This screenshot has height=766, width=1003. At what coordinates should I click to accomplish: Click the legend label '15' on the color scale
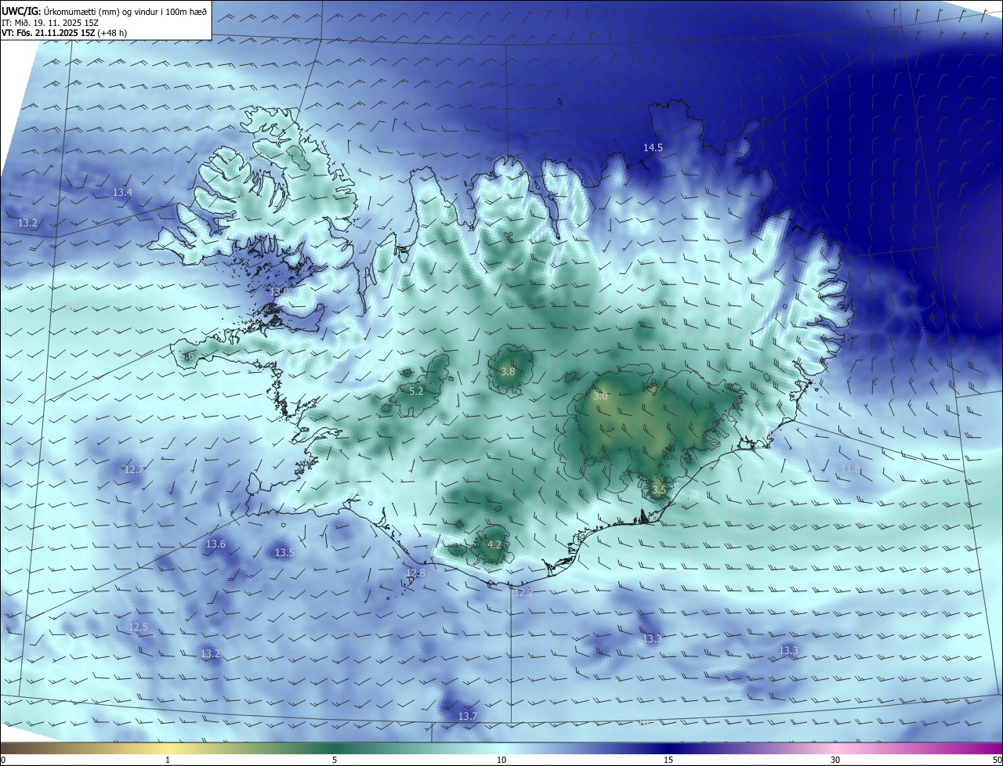point(668,761)
